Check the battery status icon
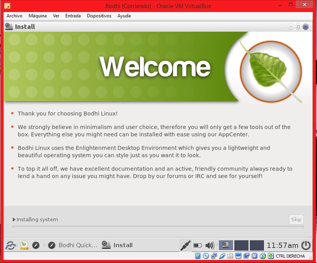The width and height of the screenshot is (317, 263). pos(198,245)
